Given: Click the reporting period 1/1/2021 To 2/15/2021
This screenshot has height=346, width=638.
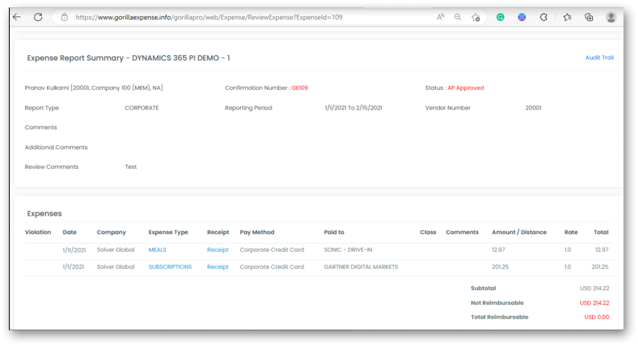Looking at the screenshot, I should coord(354,108).
